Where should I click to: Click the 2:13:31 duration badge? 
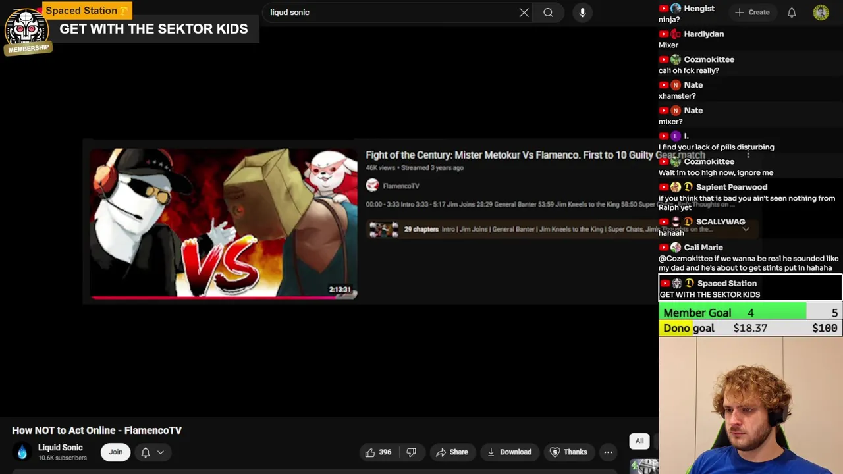click(x=340, y=290)
